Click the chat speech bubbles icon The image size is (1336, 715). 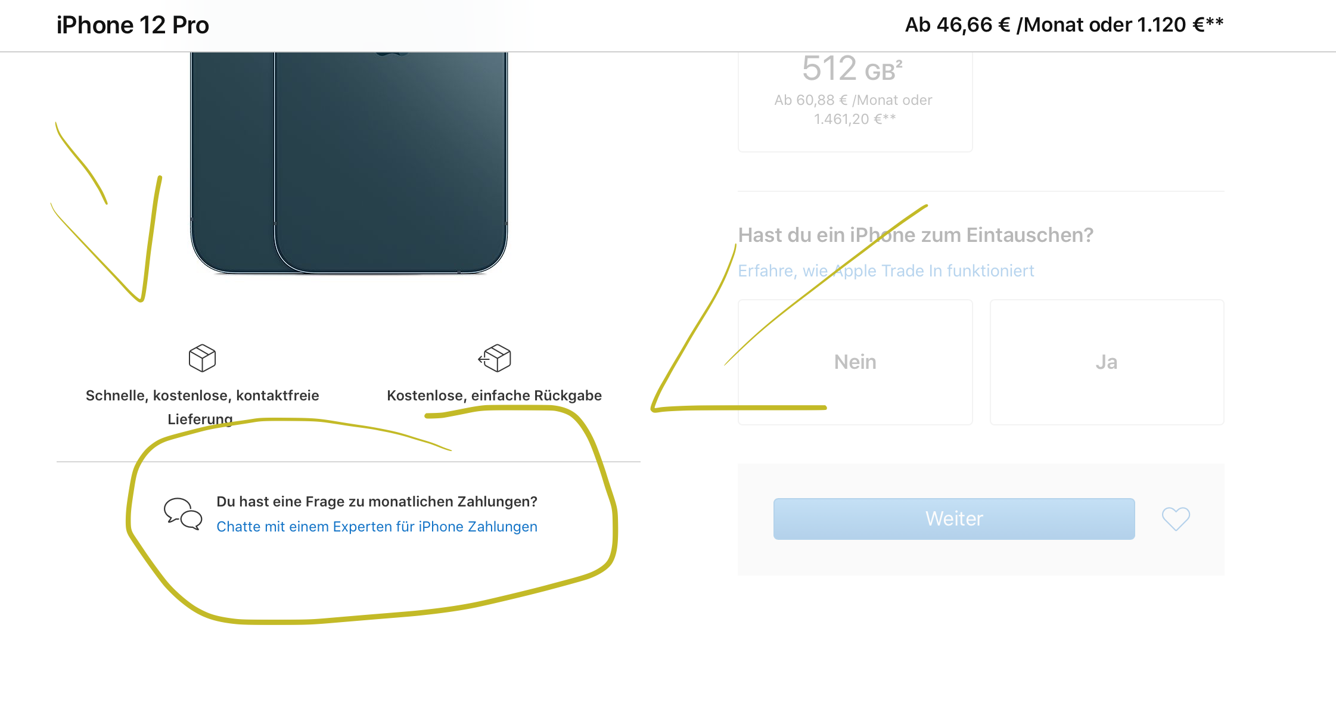[x=183, y=513]
